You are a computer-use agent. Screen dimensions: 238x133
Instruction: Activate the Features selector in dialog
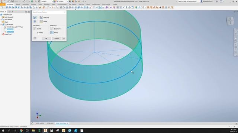tap(41, 17)
